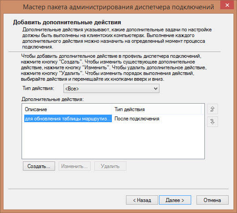Image resolution: width=237 pixels, height=213 pixels.
Task: Expand the Тип действия dropdown arrow
Action: 156,89
